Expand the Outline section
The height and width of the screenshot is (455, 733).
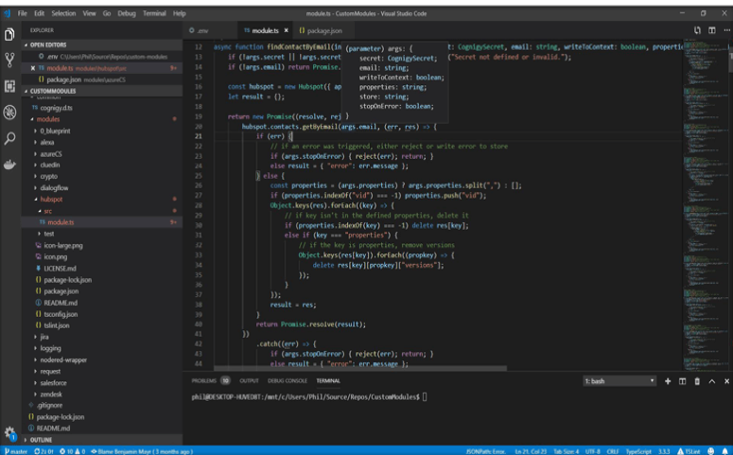tap(41, 440)
